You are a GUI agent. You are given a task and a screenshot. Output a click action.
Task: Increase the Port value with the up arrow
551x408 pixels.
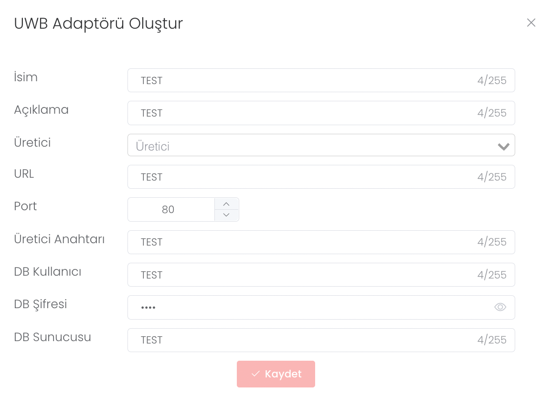click(x=226, y=204)
